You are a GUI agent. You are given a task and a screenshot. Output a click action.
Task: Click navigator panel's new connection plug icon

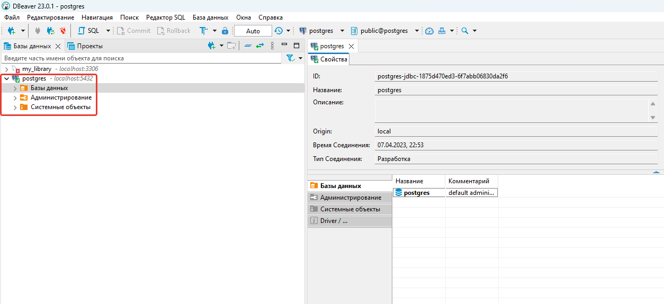click(x=212, y=46)
